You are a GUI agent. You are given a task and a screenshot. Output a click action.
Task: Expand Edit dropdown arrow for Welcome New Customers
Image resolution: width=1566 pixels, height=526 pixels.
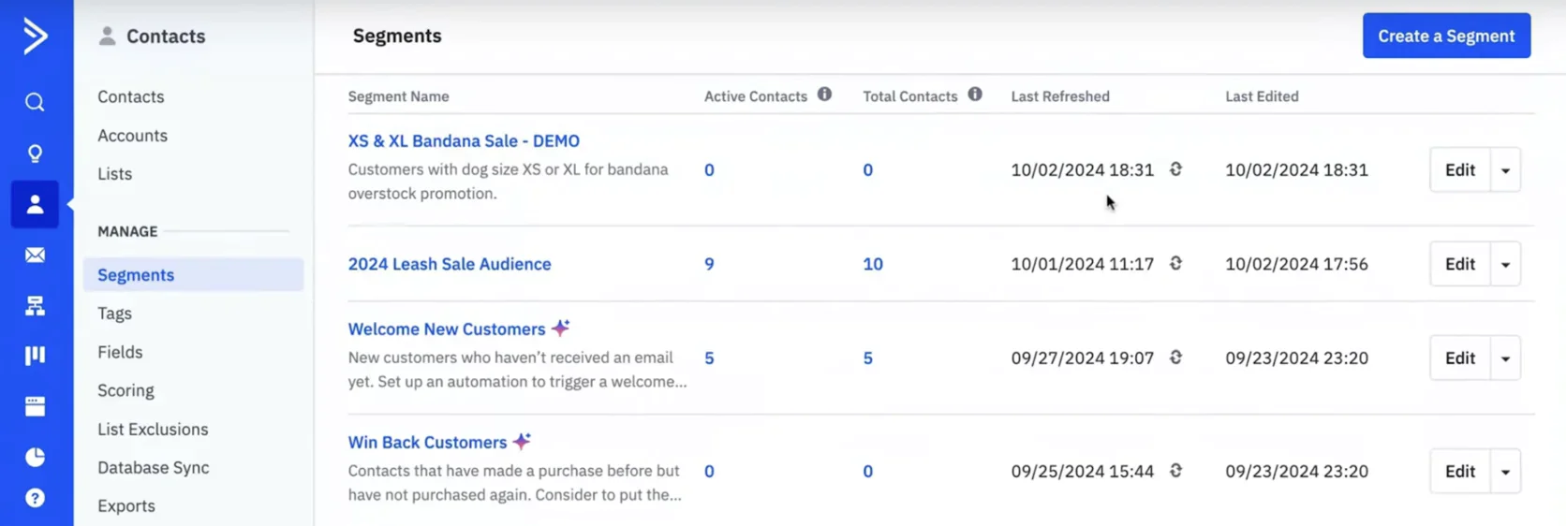1505,358
